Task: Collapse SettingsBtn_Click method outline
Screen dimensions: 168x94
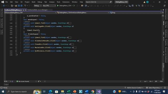Action: click(16, 26)
